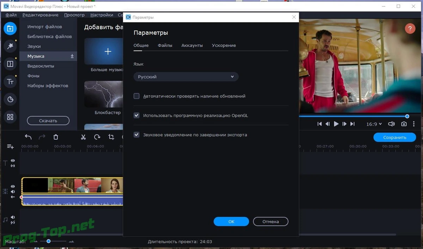
Task: Select Импорт файлов in the sidebar list
Action: click(45, 27)
